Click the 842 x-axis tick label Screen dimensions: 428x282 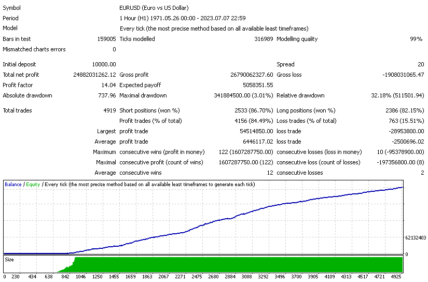(65, 276)
